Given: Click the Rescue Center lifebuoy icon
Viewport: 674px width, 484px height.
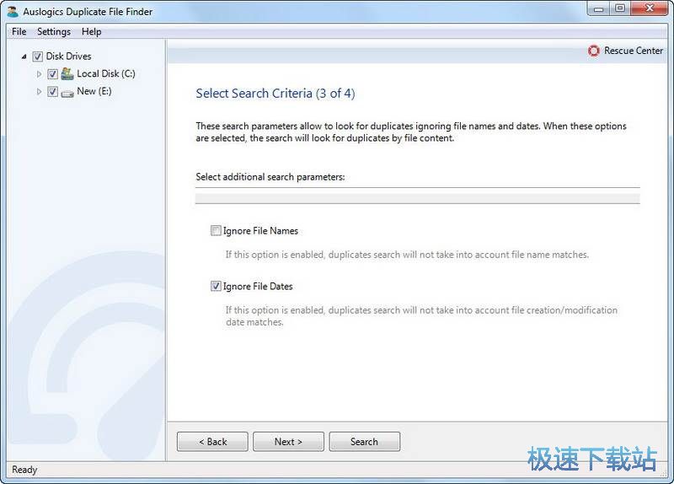Looking at the screenshot, I should click(594, 51).
